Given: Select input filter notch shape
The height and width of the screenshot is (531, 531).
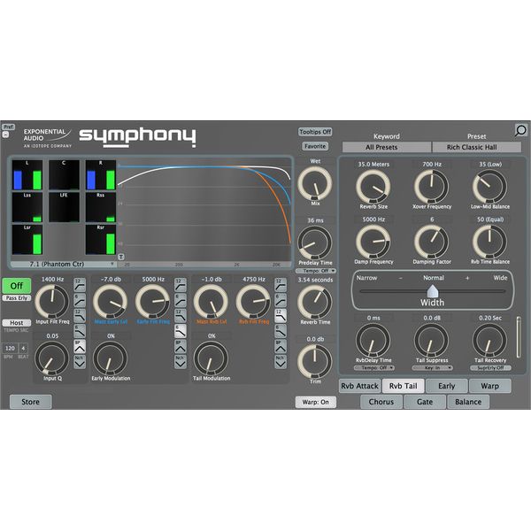Looking at the screenshot, I should [80, 361].
